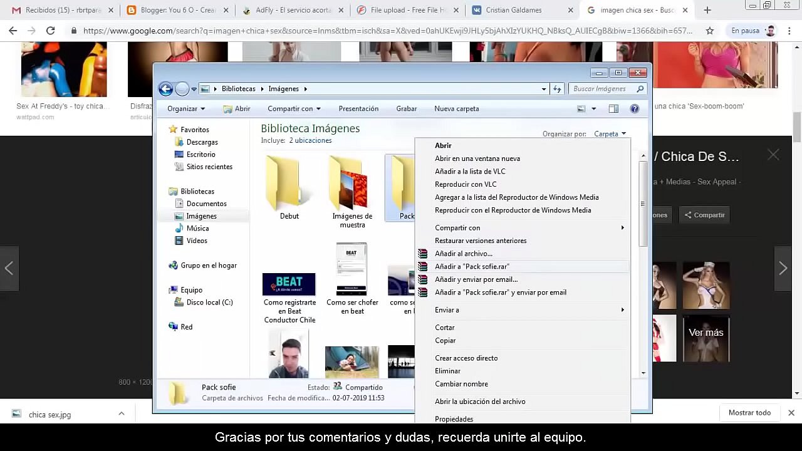Open a new browser tab
The image size is (802, 451).
707,10
